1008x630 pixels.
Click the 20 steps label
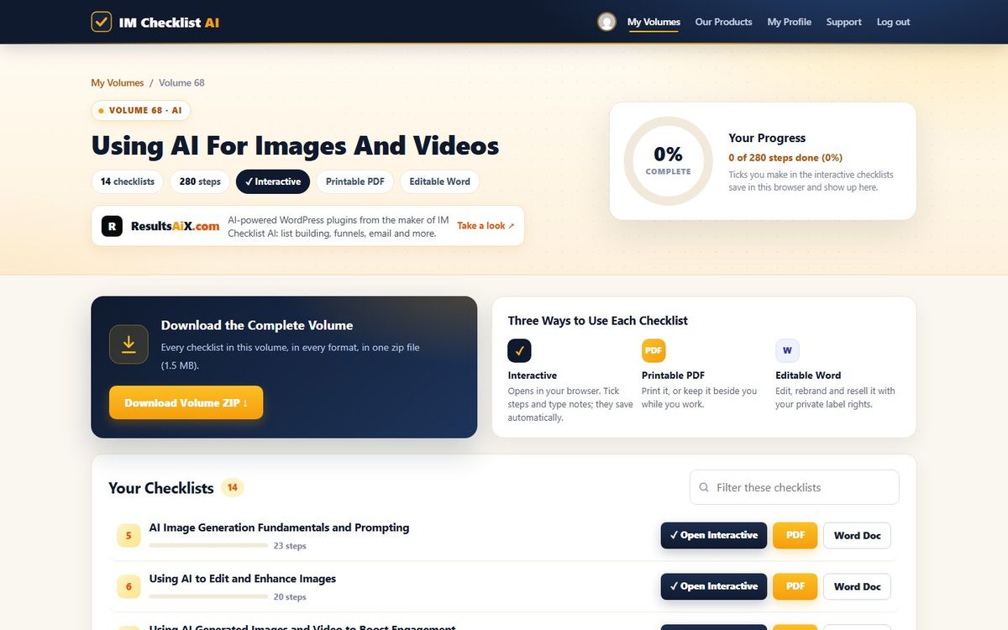point(290,597)
